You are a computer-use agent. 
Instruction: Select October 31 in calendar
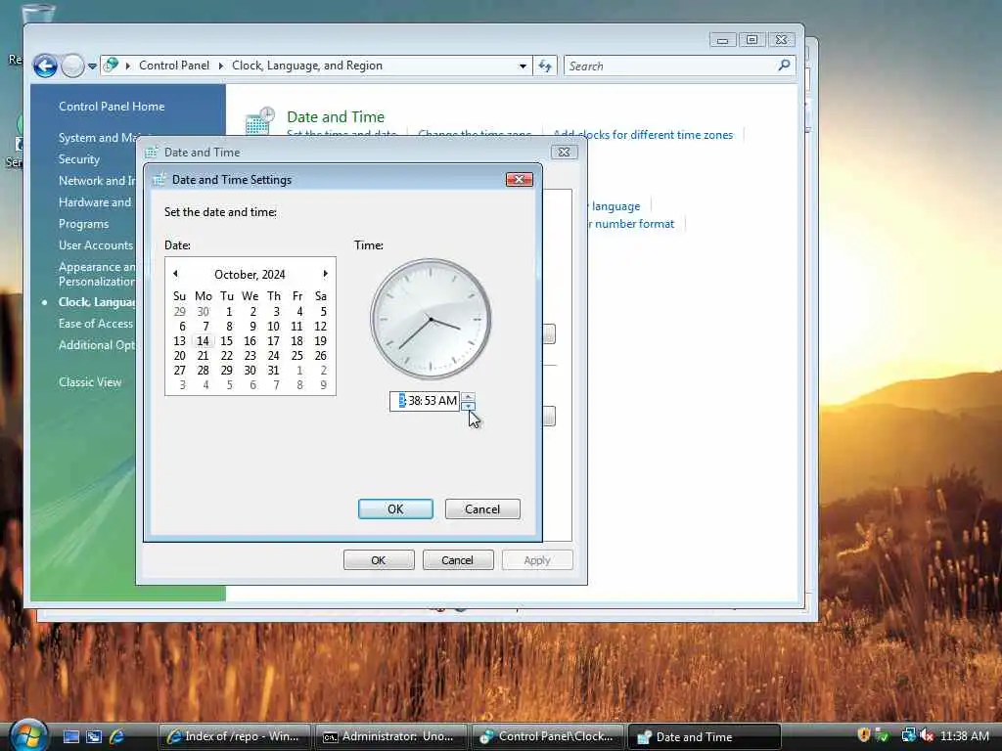coord(274,371)
